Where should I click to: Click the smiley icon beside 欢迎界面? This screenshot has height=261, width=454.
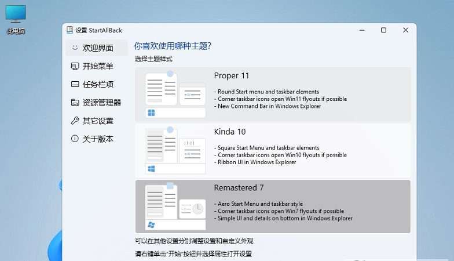click(75, 48)
